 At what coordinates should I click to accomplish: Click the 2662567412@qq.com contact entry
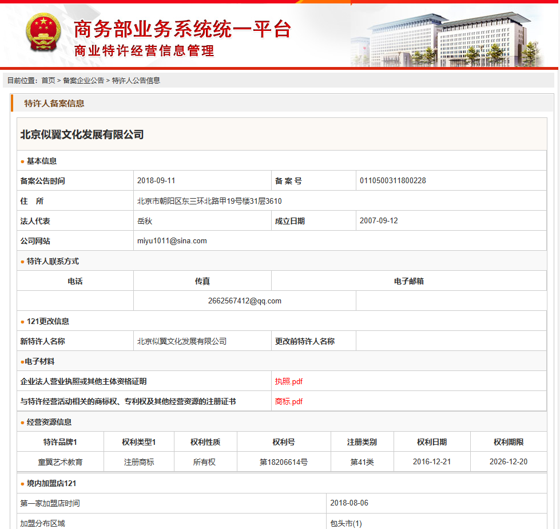click(x=244, y=301)
